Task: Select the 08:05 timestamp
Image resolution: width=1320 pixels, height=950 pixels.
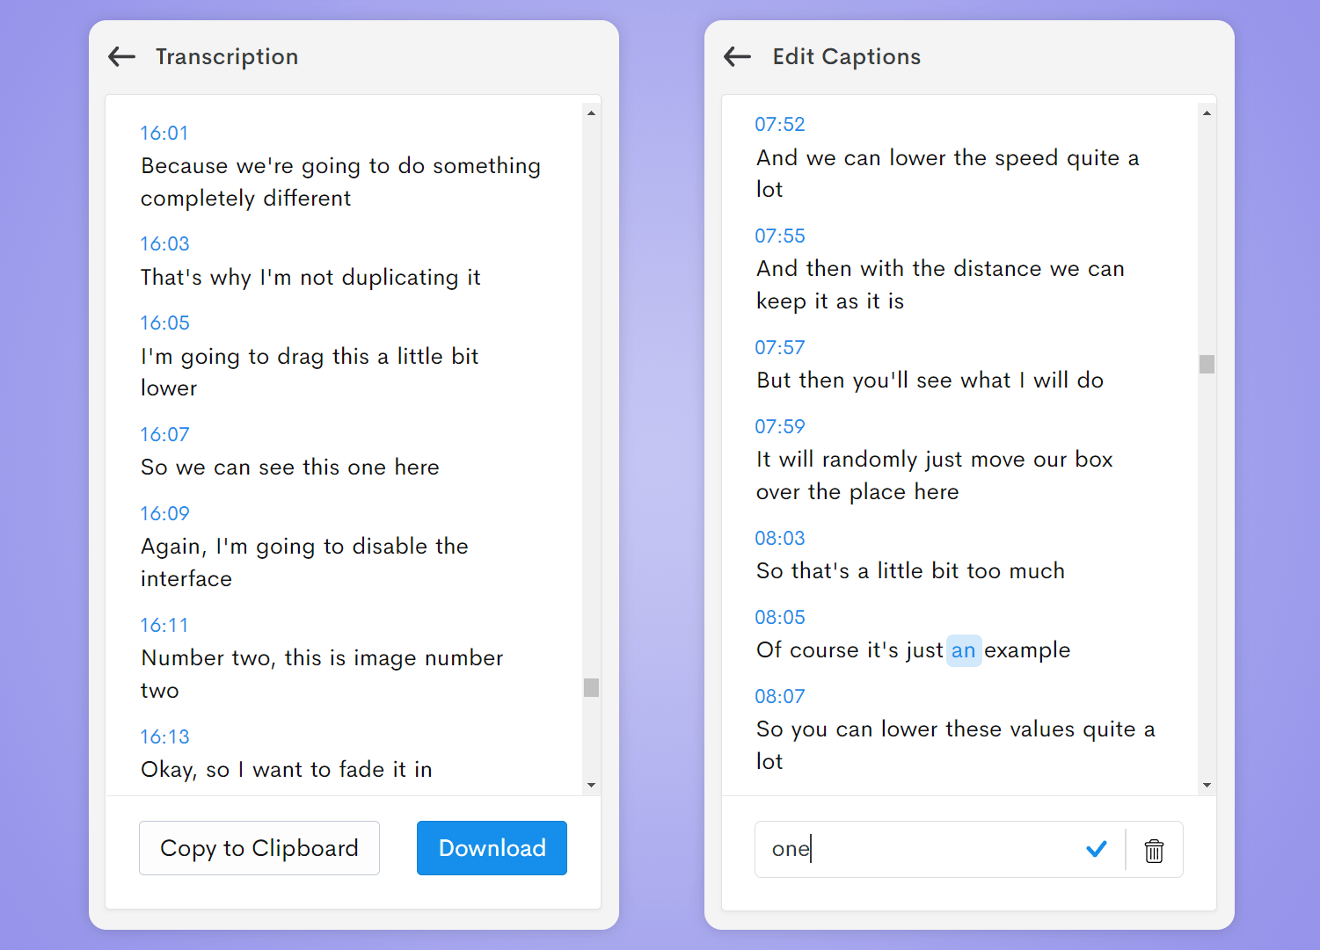Action: pyautogui.click(x=780, y=617)
